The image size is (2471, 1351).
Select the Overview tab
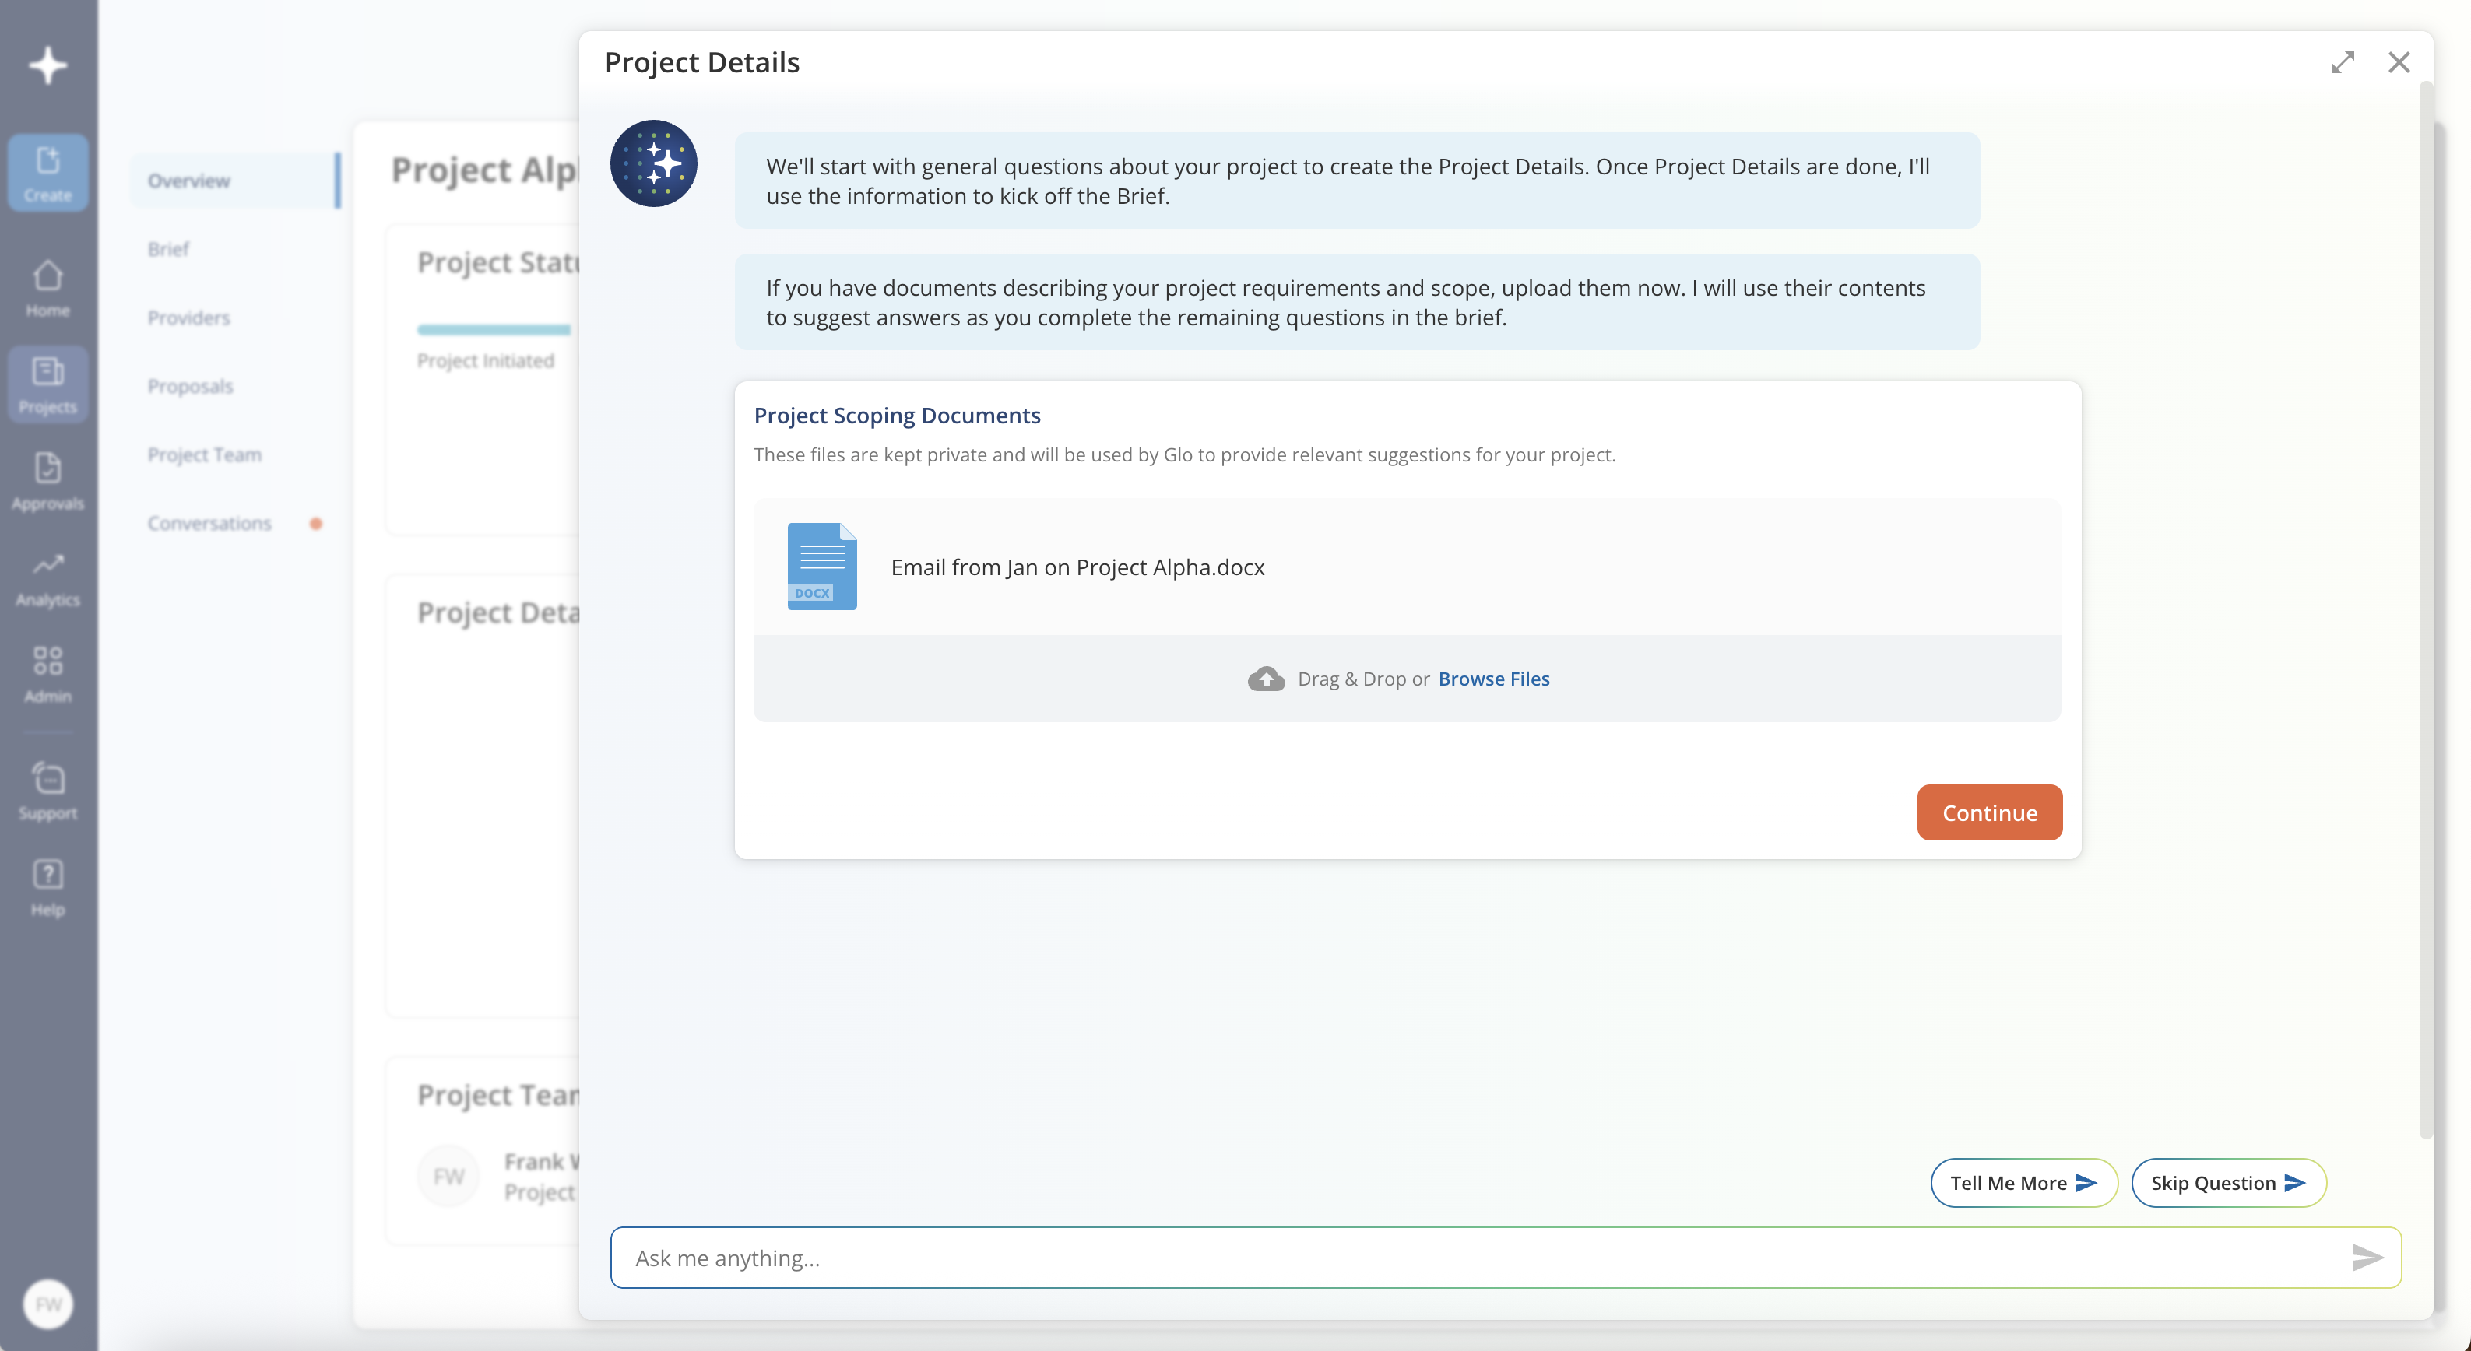click(189, 181)
